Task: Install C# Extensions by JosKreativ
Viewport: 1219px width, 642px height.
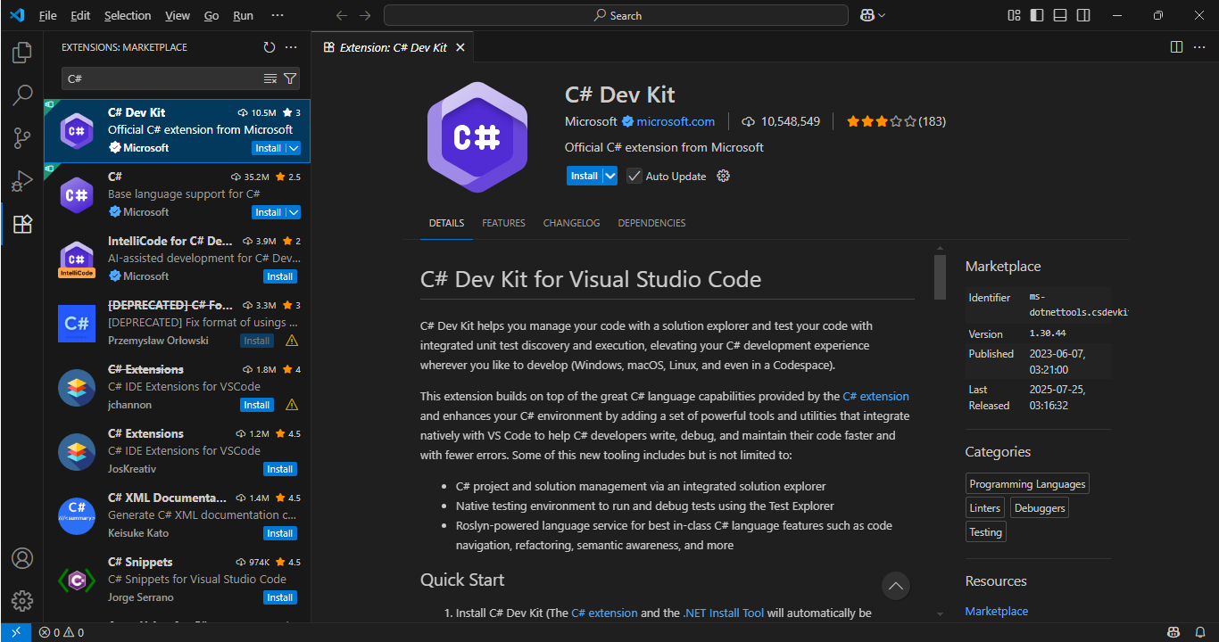Action: click(x=280, y=469)
